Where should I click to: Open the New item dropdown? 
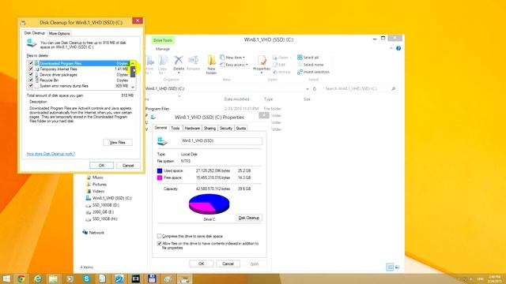[232, 58]
